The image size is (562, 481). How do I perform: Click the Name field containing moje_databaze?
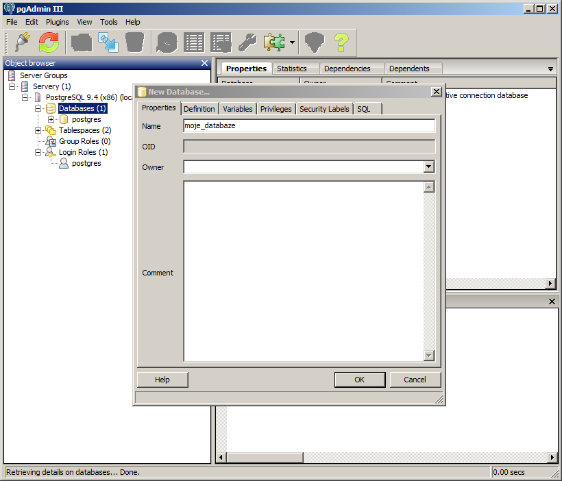point(308,126)
